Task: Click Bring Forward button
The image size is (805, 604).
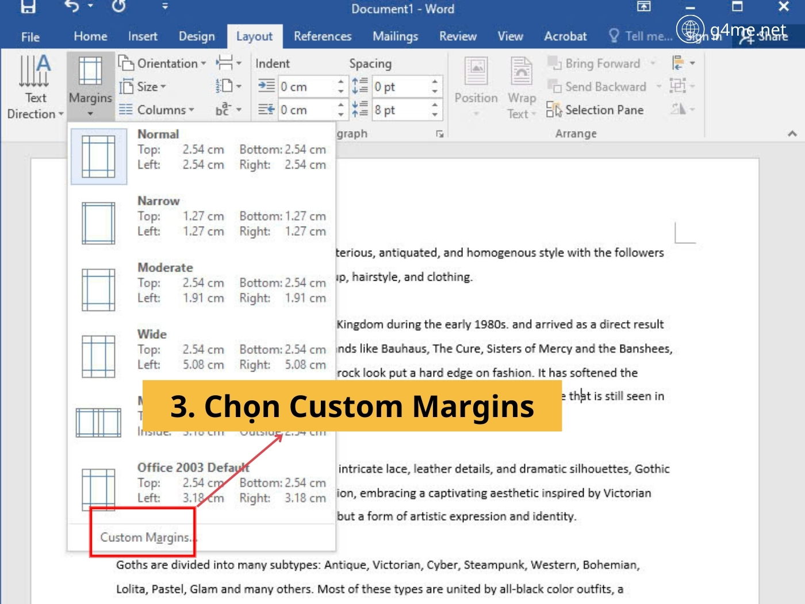Action: tap(594, 63)
